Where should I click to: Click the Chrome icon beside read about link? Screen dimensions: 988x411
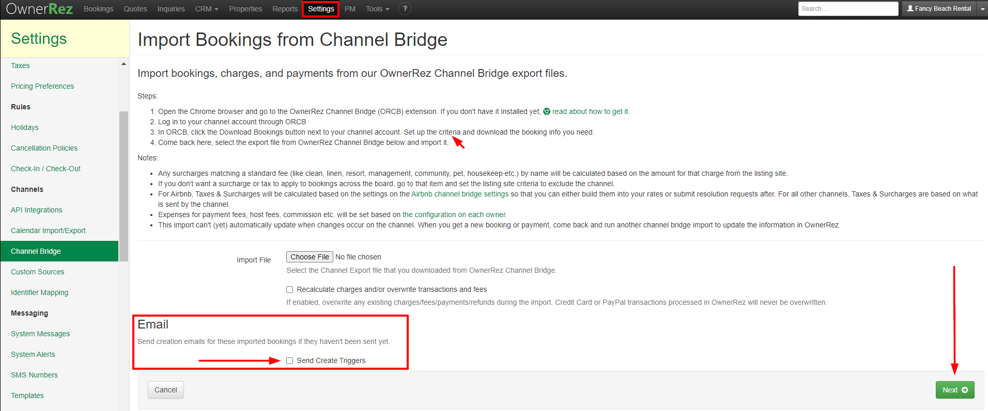click(547, 112)
